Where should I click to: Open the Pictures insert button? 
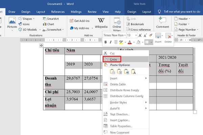click(x=12, y=24)
